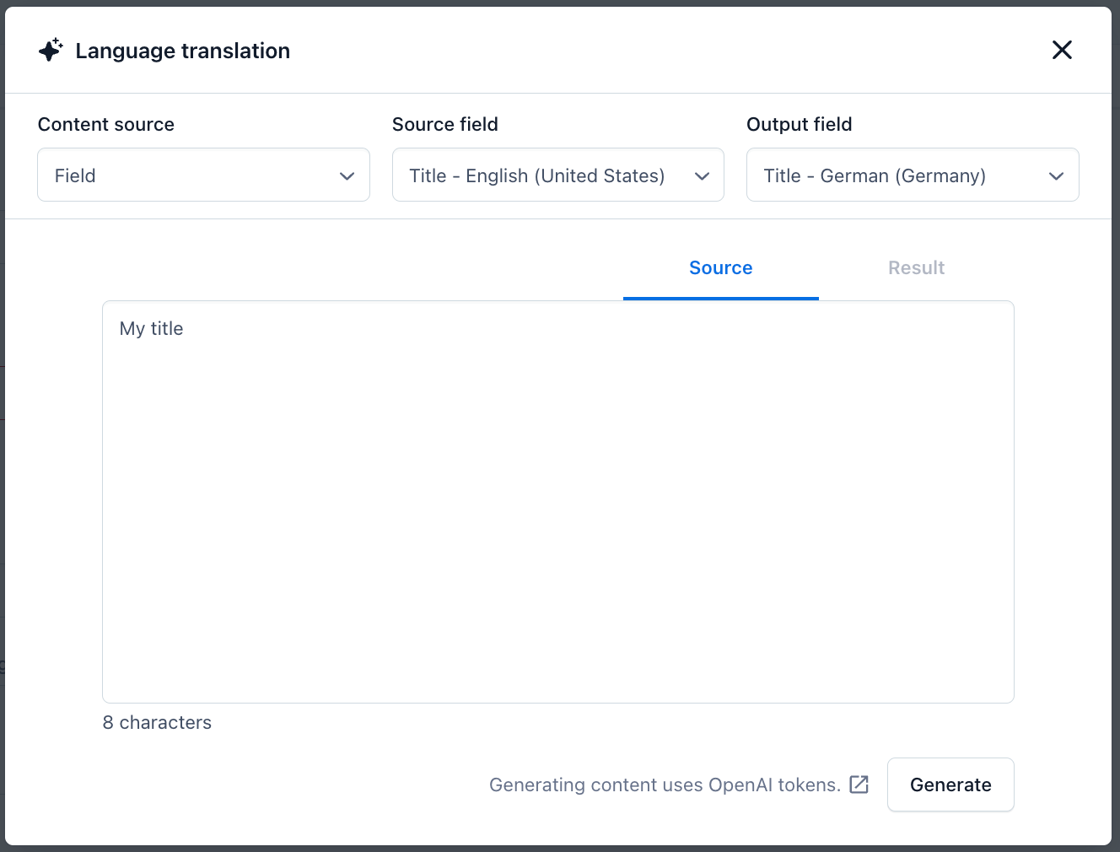
Task: Open the Title English (United States) dropdown
Action: pyautogui.click(x=557, y=175)
